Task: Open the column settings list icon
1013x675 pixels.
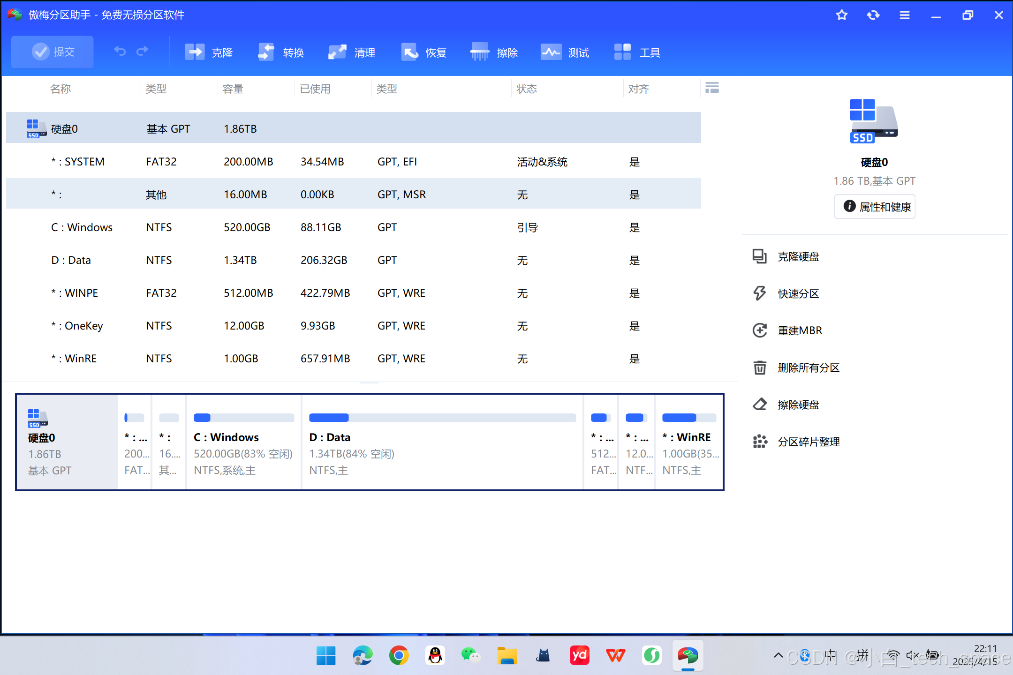Action: point(712,88)
